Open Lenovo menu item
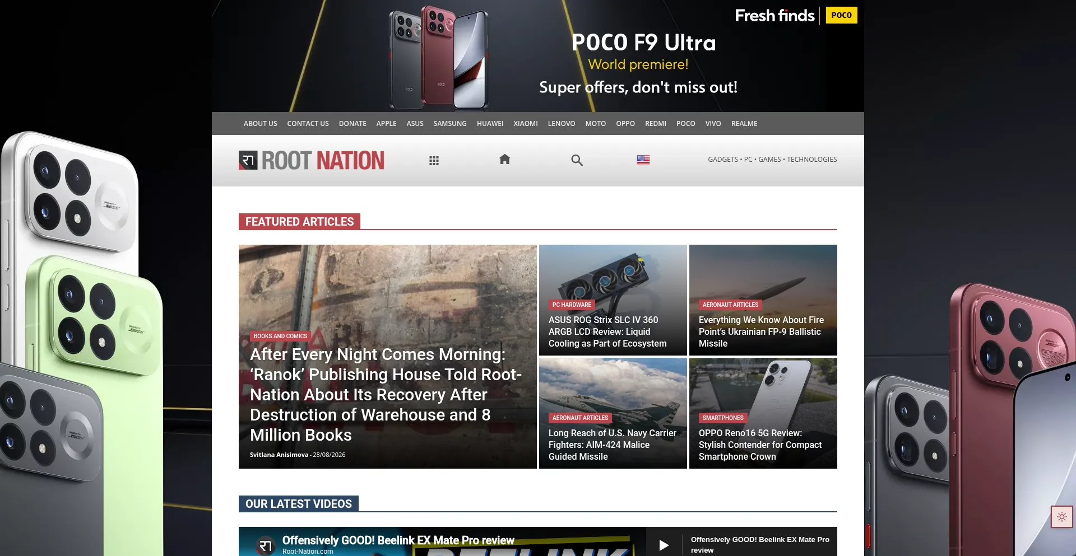1076x556 pixels. 562,124
